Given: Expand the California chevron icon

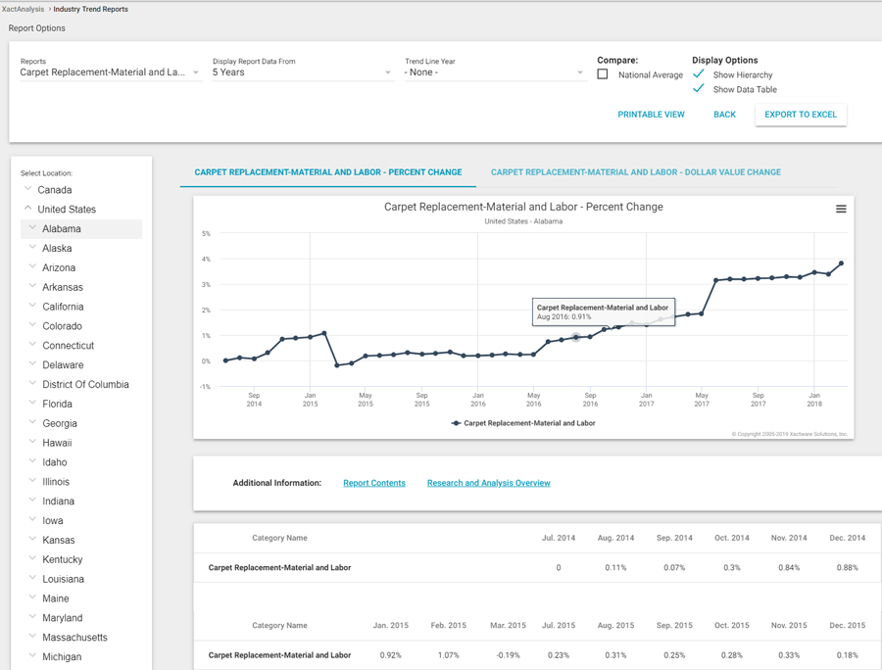Looking at the screenshot, I should (32, 306).
